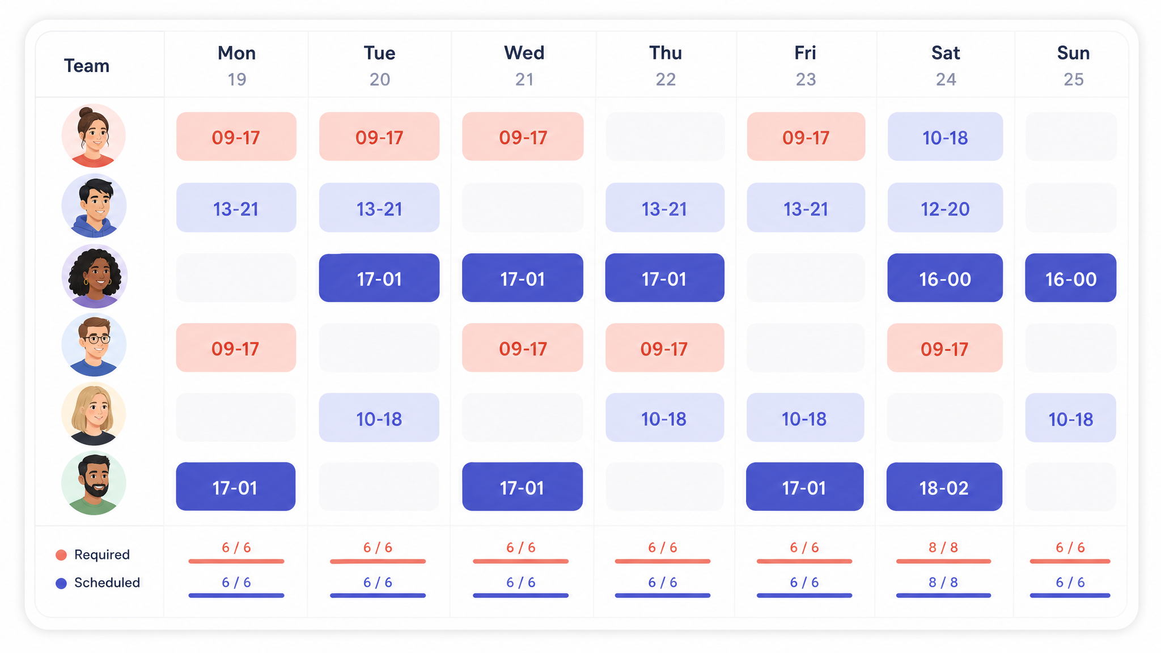Image resolution: width=1161 pixels, height=653 pixels.
Task: Select the avatar in blue hoodie
Action: [94, 206]
